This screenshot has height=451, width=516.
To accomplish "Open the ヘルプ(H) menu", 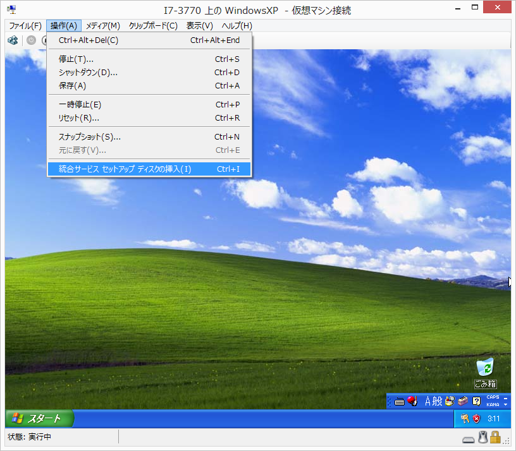I will click(236, 26).
